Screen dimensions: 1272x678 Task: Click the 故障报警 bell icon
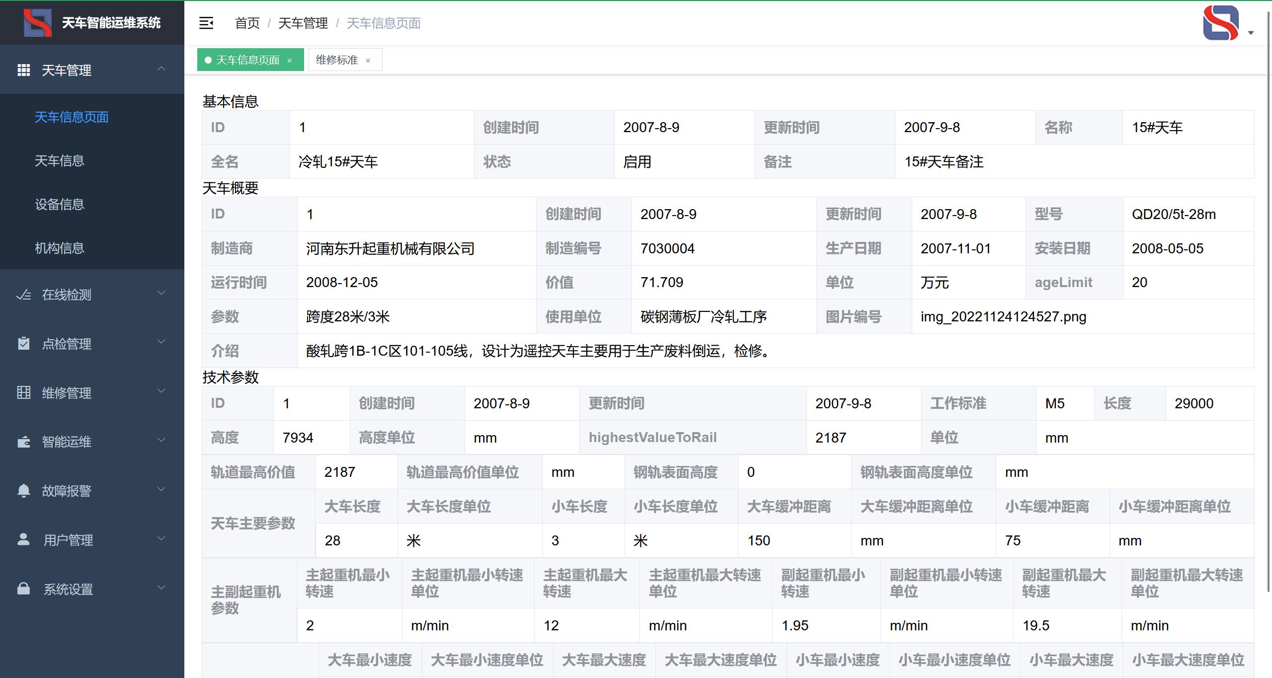(23, 491)
